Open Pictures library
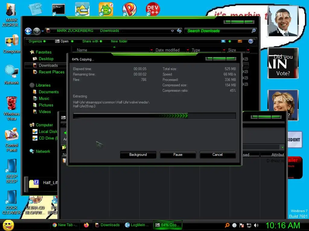The width and height of the screenshot is (309, 231). (46, 105)
